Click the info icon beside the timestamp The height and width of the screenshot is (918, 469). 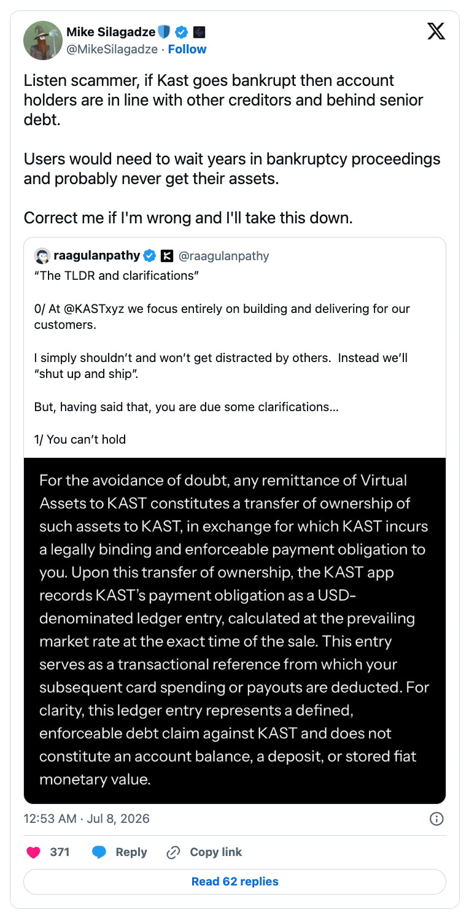pyautogui.click(x=436, y=819)
